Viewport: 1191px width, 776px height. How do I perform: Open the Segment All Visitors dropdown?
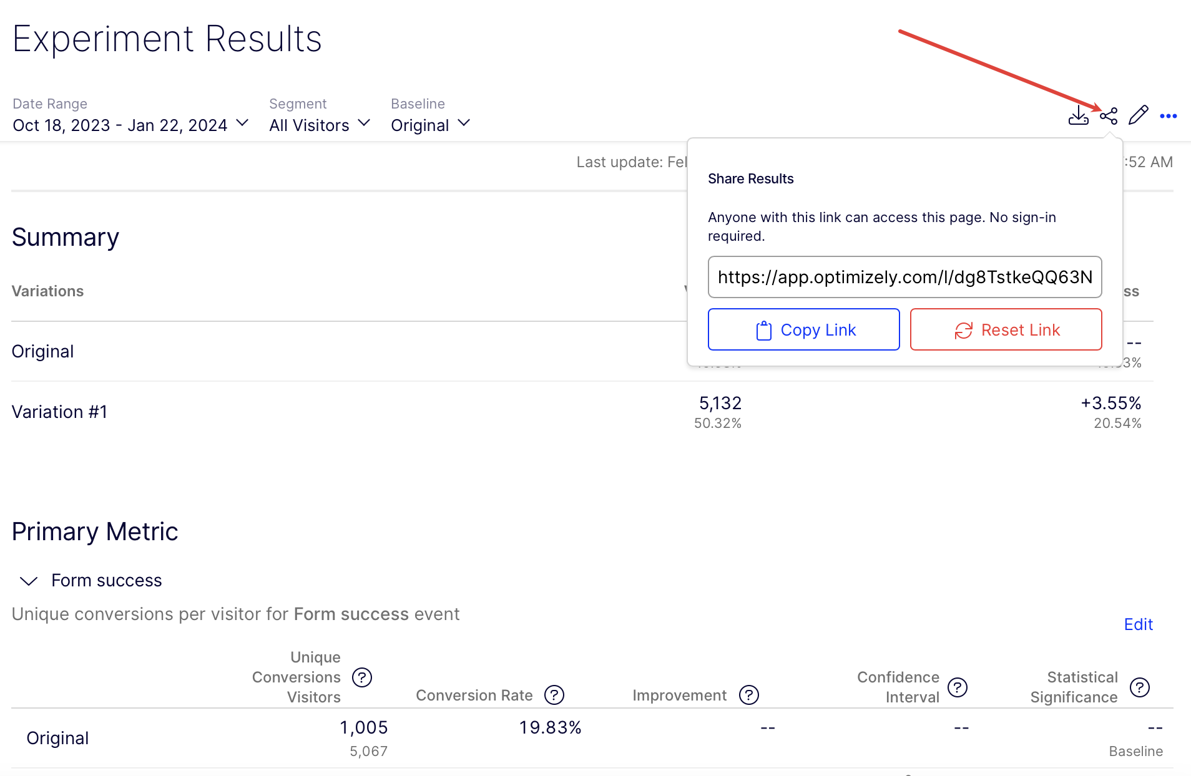tap(320, 125)
